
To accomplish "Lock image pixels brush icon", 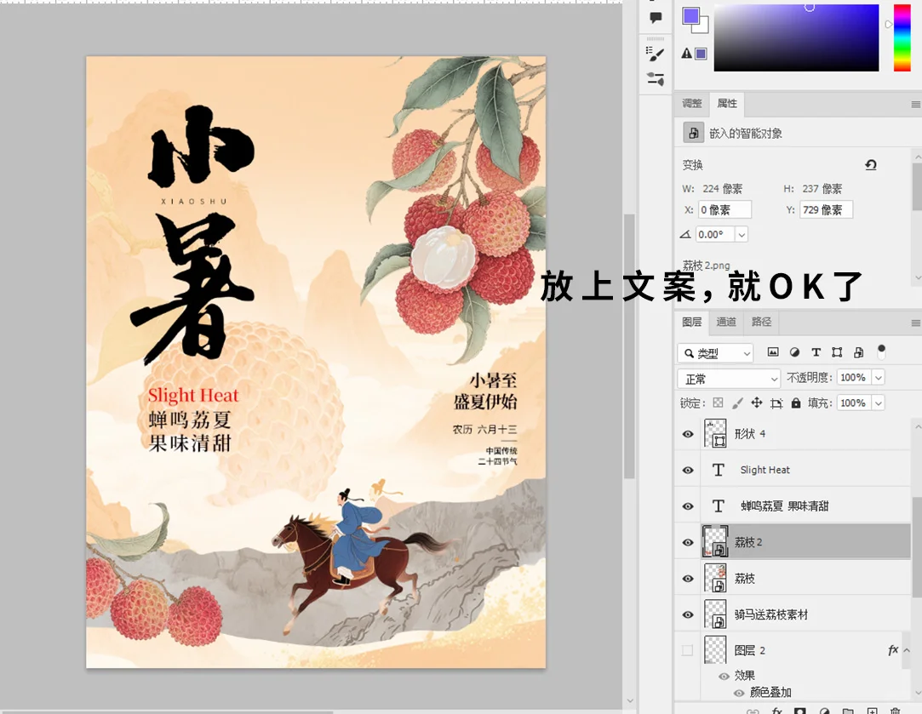I will tap(737, 403).
